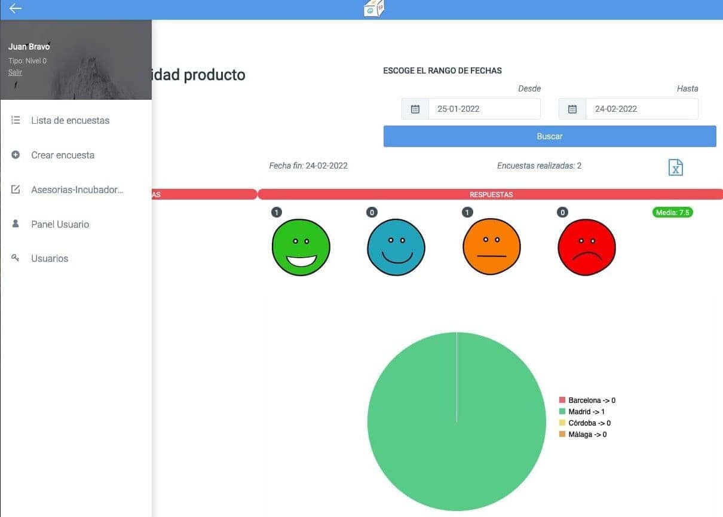This screenshot has width=723, height=517.
Task: Click the back arrow icon
Action: (16, 8)
